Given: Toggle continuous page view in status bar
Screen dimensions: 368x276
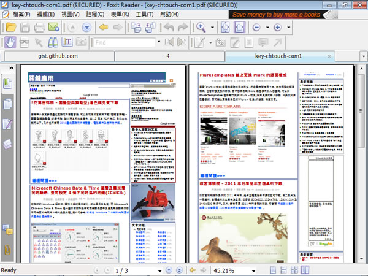Looking at the screenshot, I should pyautogui.click(x=283, y=270).
